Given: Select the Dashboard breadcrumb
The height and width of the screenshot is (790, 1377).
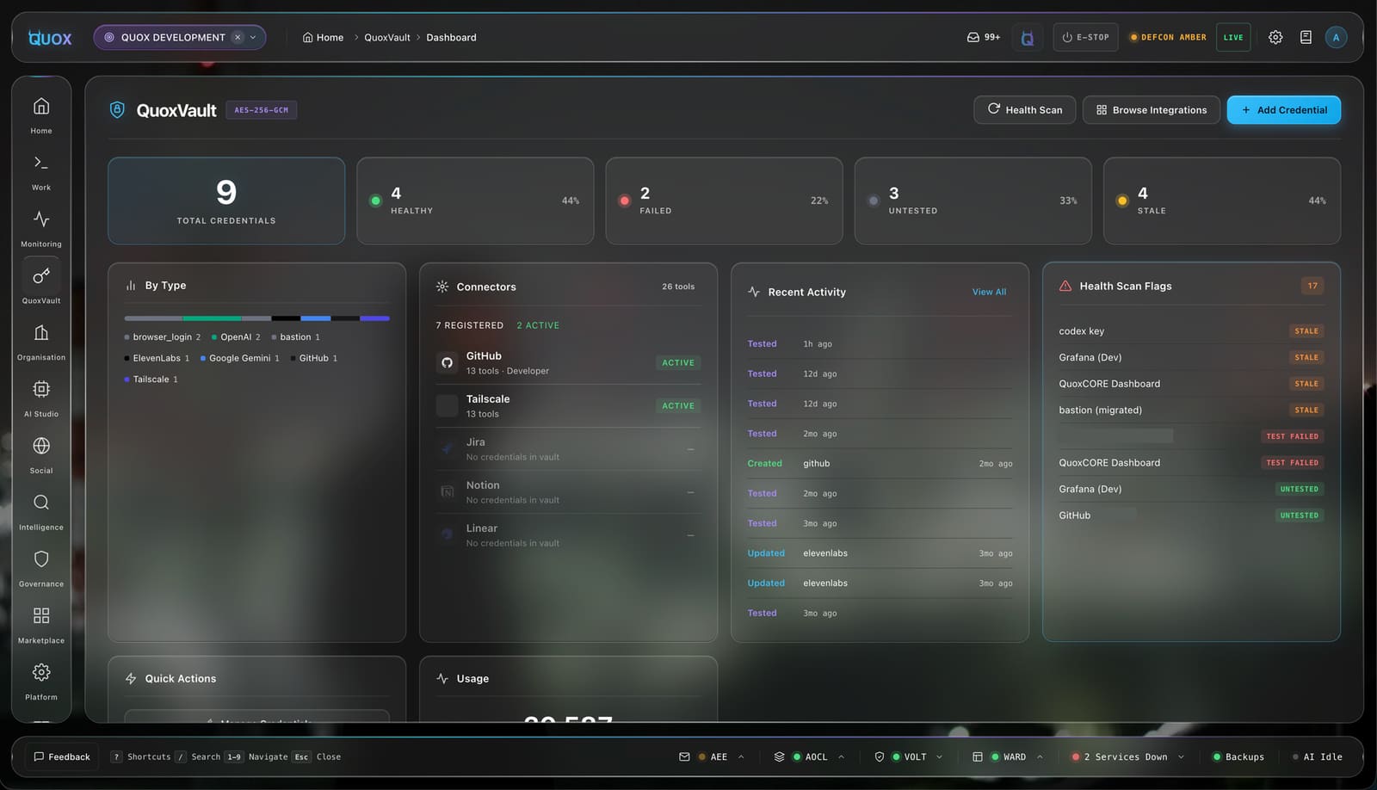Looking at the screenshot, I should (451, 37).
